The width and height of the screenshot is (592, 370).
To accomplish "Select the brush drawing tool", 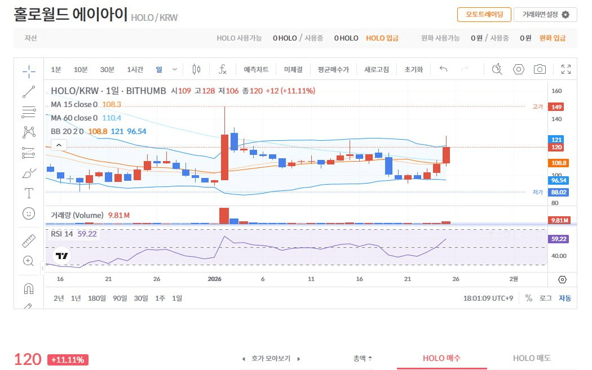I will click(29, 173).
